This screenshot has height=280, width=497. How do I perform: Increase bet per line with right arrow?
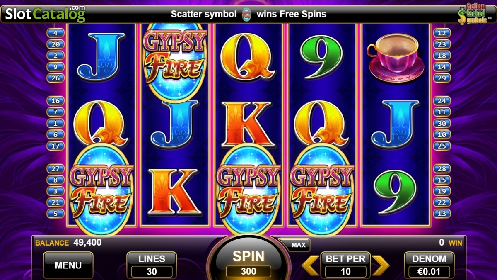tap(381, 265)
